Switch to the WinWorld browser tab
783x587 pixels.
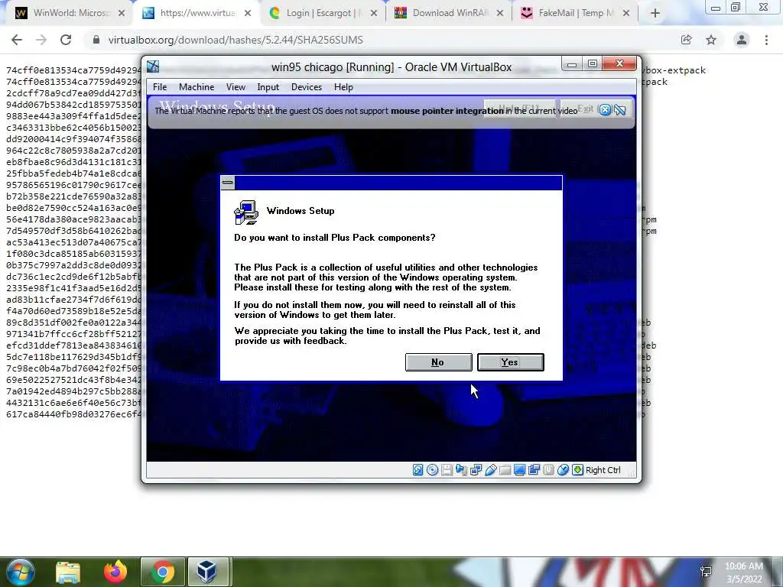69,13
